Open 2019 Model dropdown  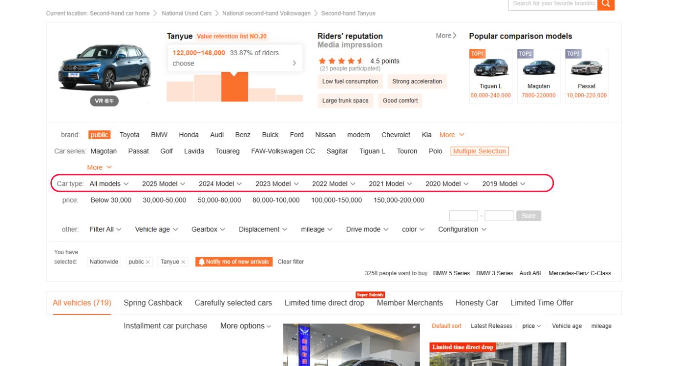pos(504,183)
